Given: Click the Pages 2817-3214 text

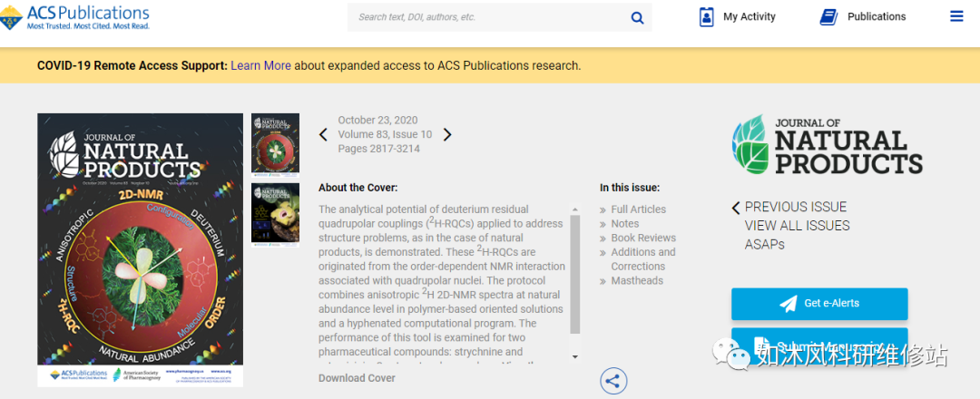Looking at the screenshot, I should tap(378, 149).
